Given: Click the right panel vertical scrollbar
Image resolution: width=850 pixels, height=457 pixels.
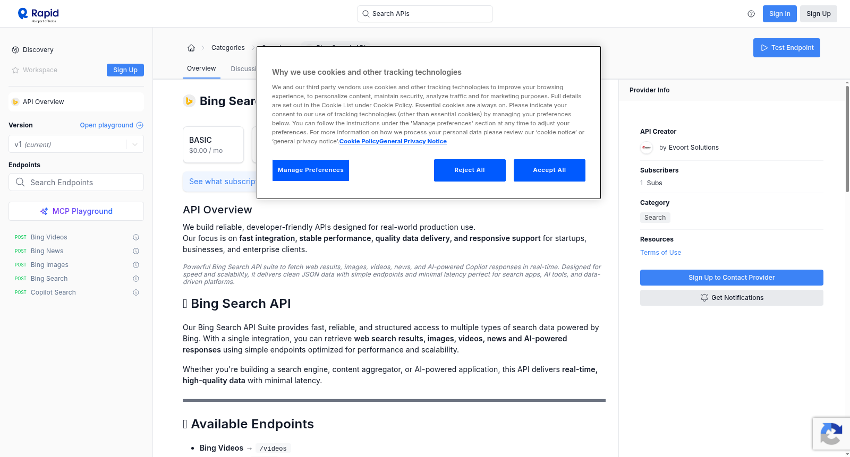Looking at the screenshot, I should pos(847,138).
